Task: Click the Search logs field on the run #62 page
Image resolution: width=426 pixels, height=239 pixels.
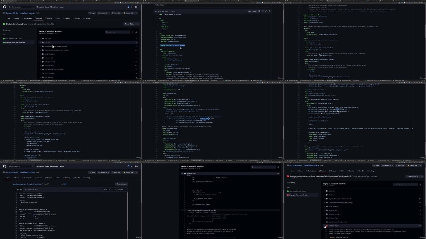Action: click(x=118, y=32)
